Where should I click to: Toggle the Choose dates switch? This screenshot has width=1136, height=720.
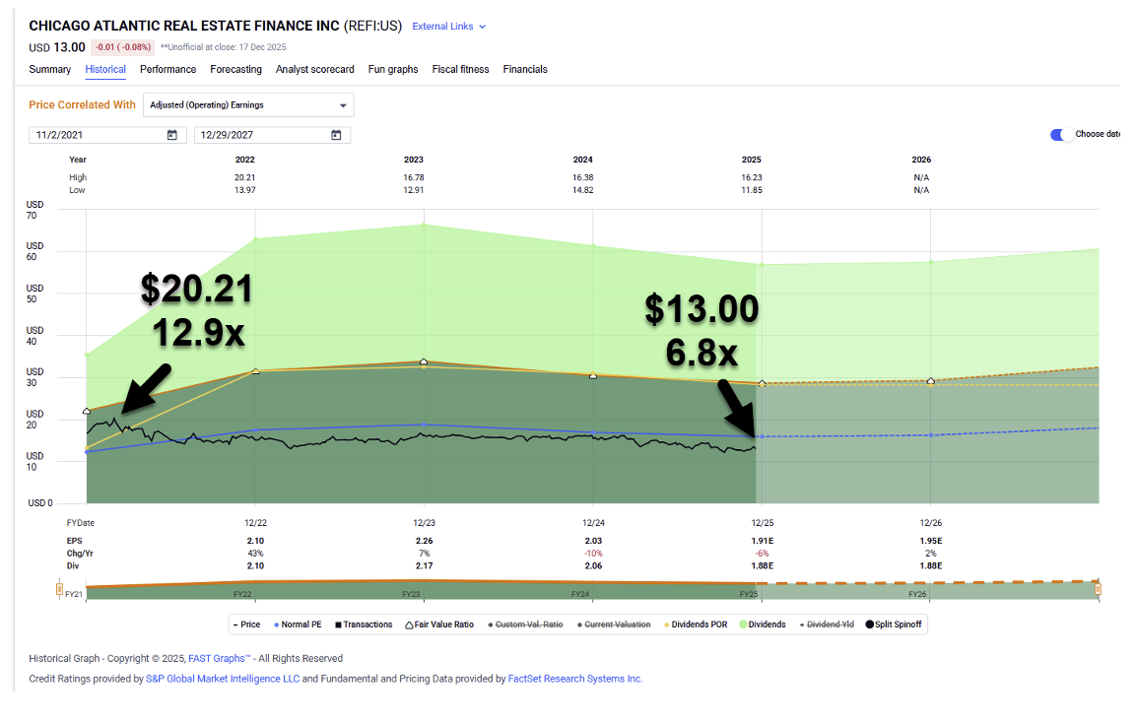click(x=1061, y=135)
